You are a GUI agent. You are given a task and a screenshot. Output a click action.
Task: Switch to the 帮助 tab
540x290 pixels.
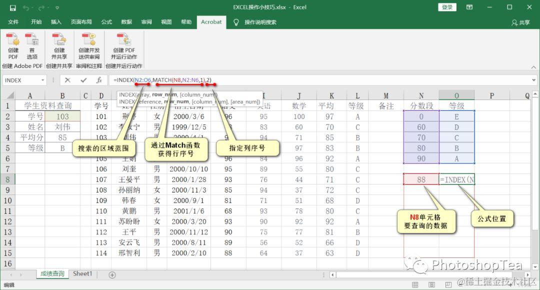186,22
